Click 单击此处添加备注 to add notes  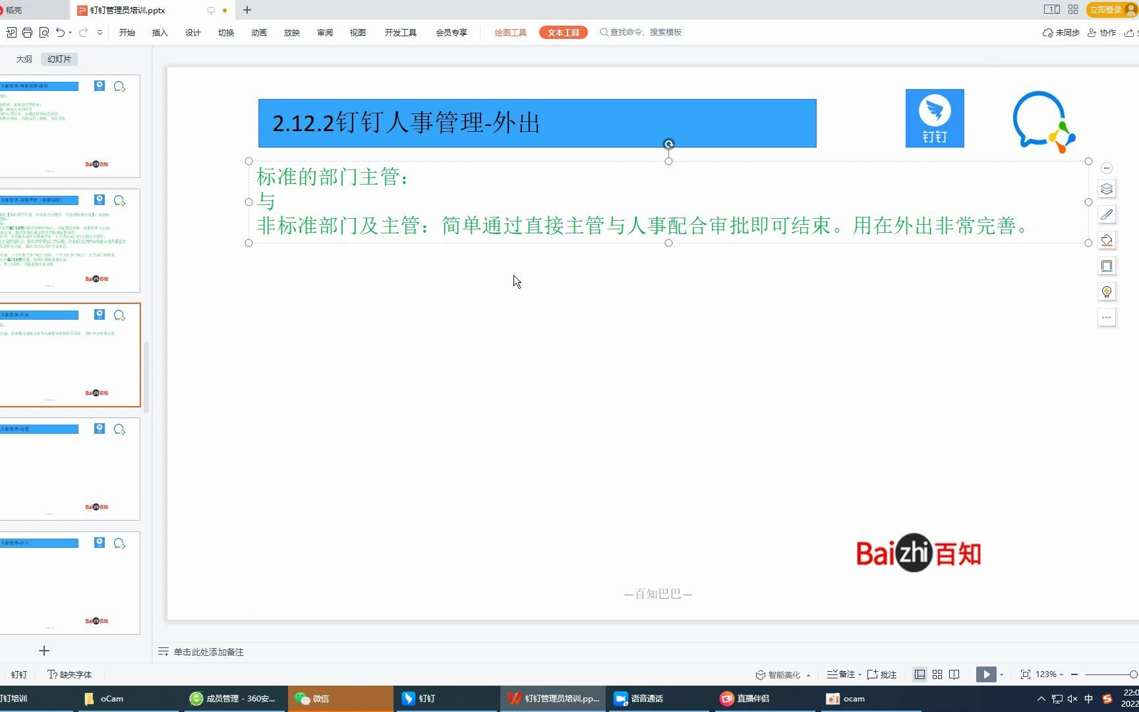coord(208,651)
